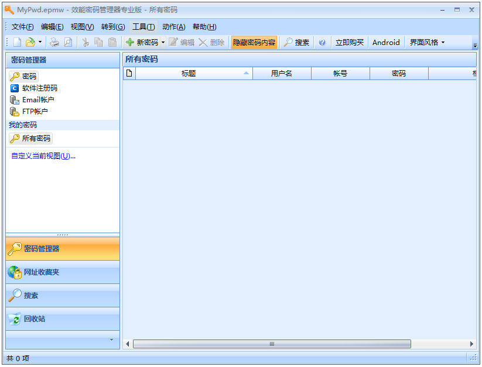Click the Print preview icon
Image resolution: width=482 pixels, height=367 pixels.
(x=69, y=42)
